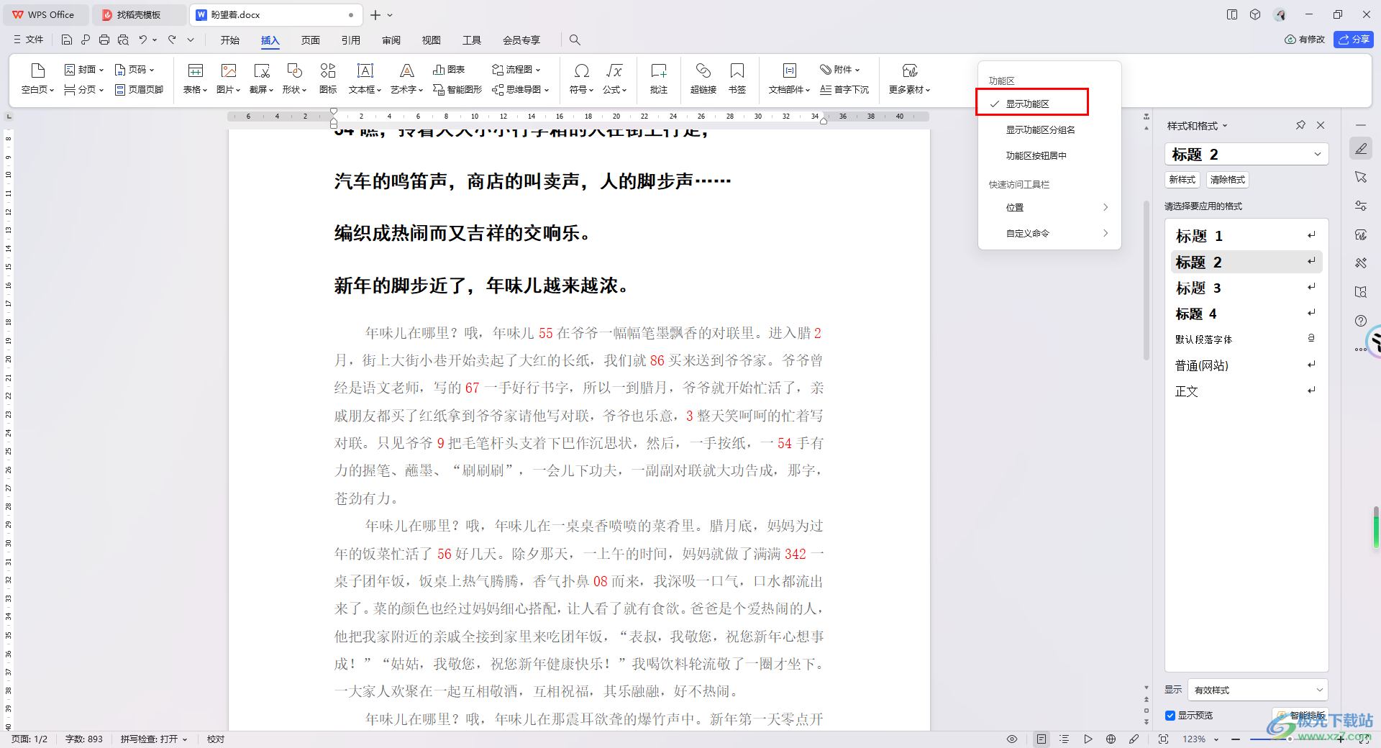Click the zoom out minus button
1381x748 pixels.
click(1236, 739)
